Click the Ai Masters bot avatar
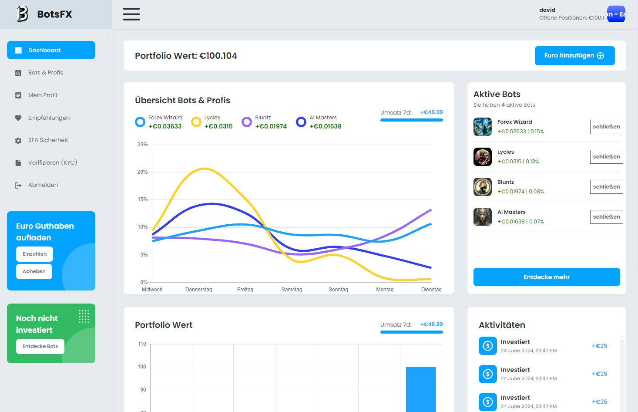The height and width of the screenshot is (412, 638). [483, 217]
